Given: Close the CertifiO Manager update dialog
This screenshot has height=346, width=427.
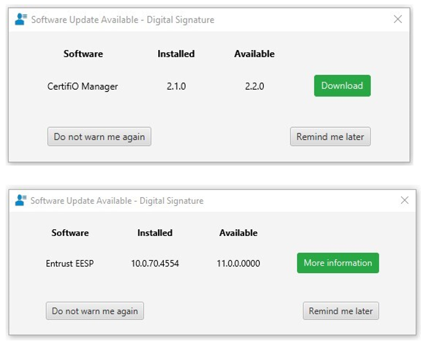Looking at the screenshot, I should pos(398,19).
